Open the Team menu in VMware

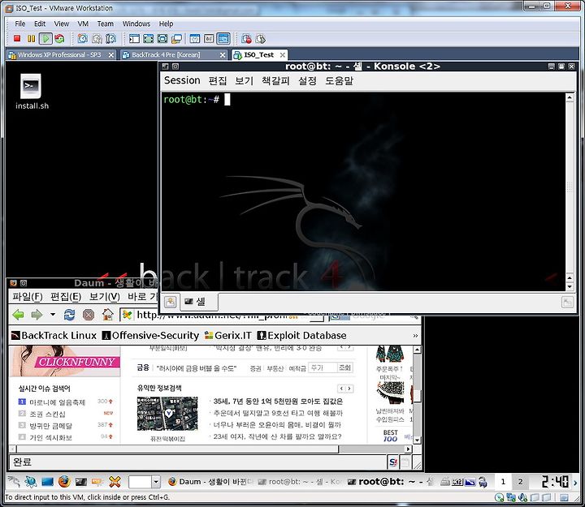(x=105, y=24)
